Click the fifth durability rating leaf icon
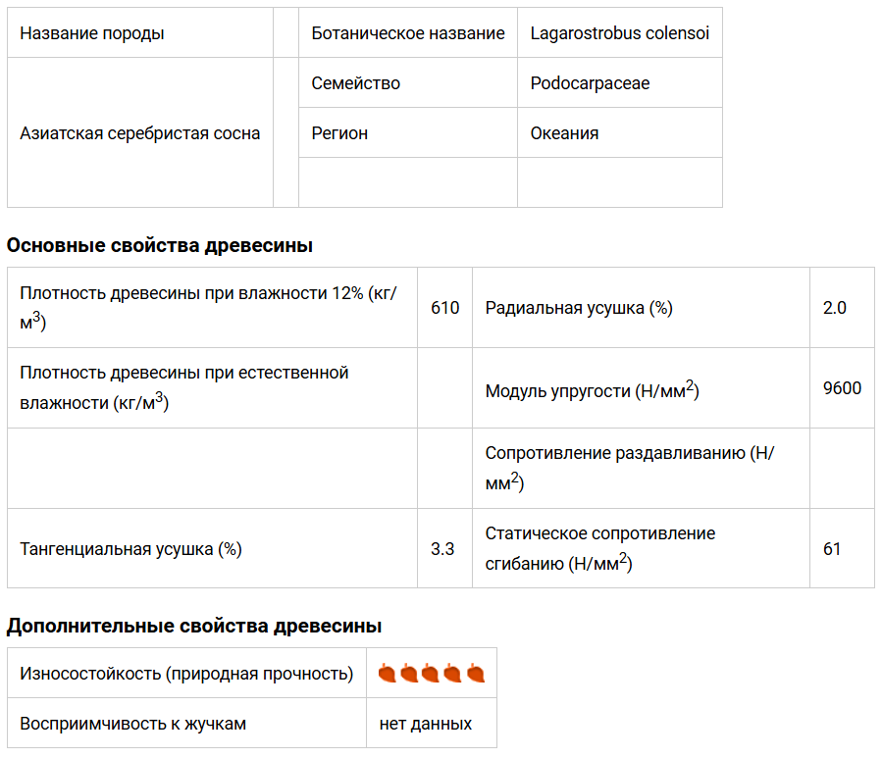 pyautogui.click(x=475, y=673)
